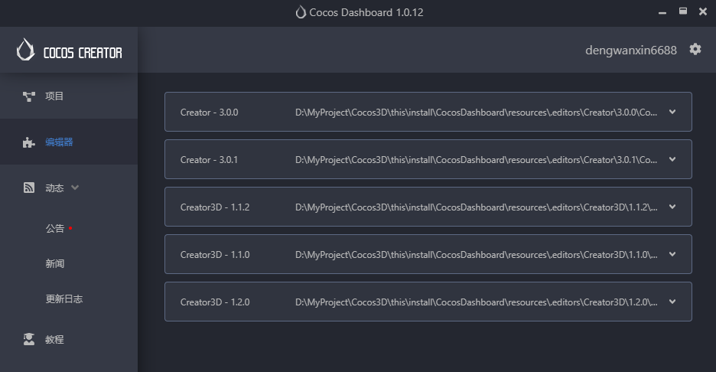Open the 更新日志 changelog page
The height and width of the screenshot is (372, 716).
(x=63, y=299)
